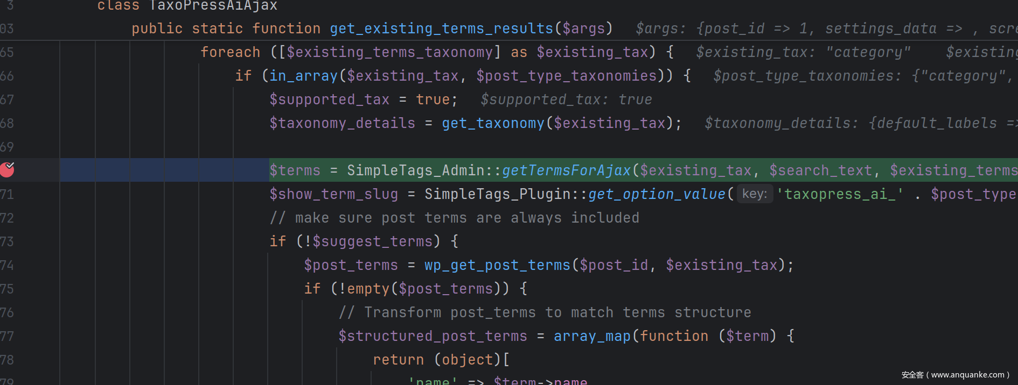Click the $structured_post_terms variable
This screenshot has height=385, width=1018.
[x=433, y=336]
